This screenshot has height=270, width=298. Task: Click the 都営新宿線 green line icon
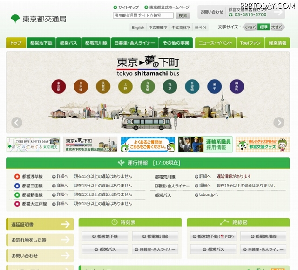(17, 195)
